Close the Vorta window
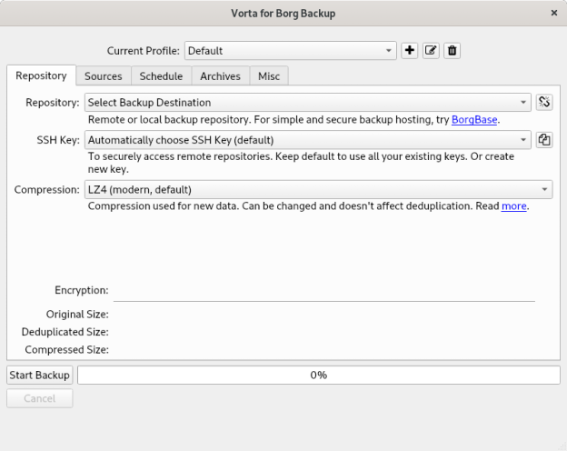The width and height of the screenshot is (567, 451). (554, 13)
